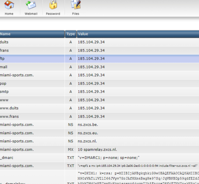The image size is (199, 184).
Task: Open the Password padlock icon
Action: point(53,5)
